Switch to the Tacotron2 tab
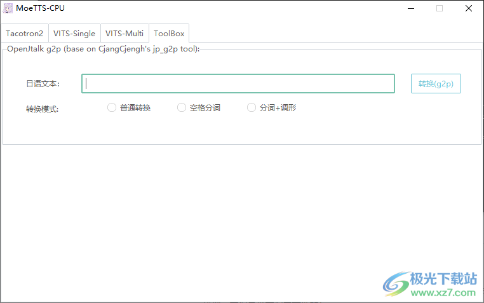Image resolution: width=484 pixels, height=303 pixels. coord(25,34)
